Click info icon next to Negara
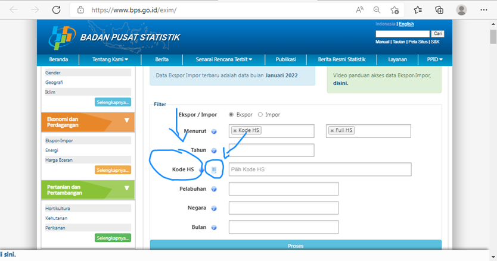This screenshot has height=261, width=497. (x=214, y=209)
